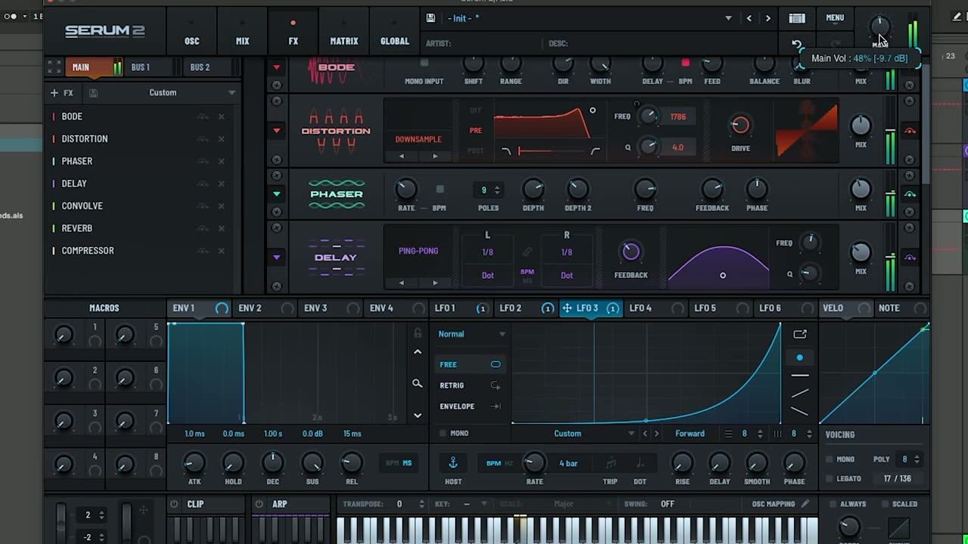Export the LFO shape icon
This screenshot has height=544, width=968.
coord(800,334)
